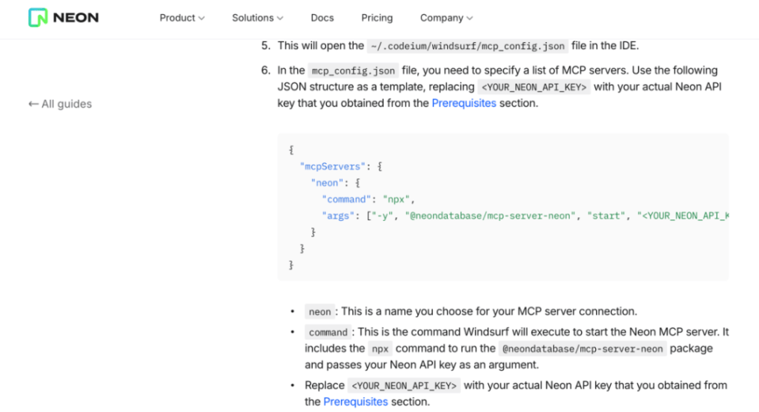The image size is (759, 412).
Task: Open the Product menu
Action: tap(177, 18)
